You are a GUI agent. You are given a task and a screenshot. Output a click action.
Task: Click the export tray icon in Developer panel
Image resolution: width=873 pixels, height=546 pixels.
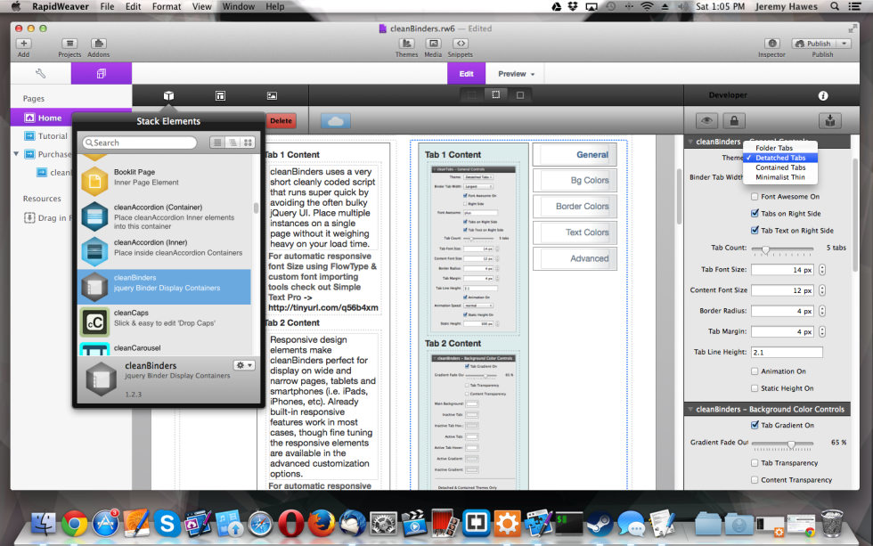[829, 120]
